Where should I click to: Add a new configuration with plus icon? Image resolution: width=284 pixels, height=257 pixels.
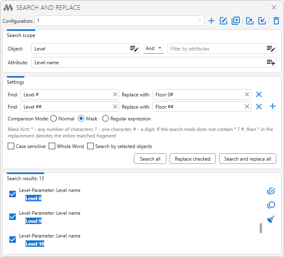(x=211, y=21)
